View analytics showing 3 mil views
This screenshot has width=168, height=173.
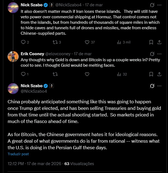coord(119,42)
